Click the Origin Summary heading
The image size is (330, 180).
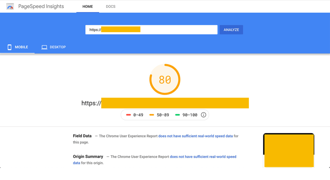point(88,156)
